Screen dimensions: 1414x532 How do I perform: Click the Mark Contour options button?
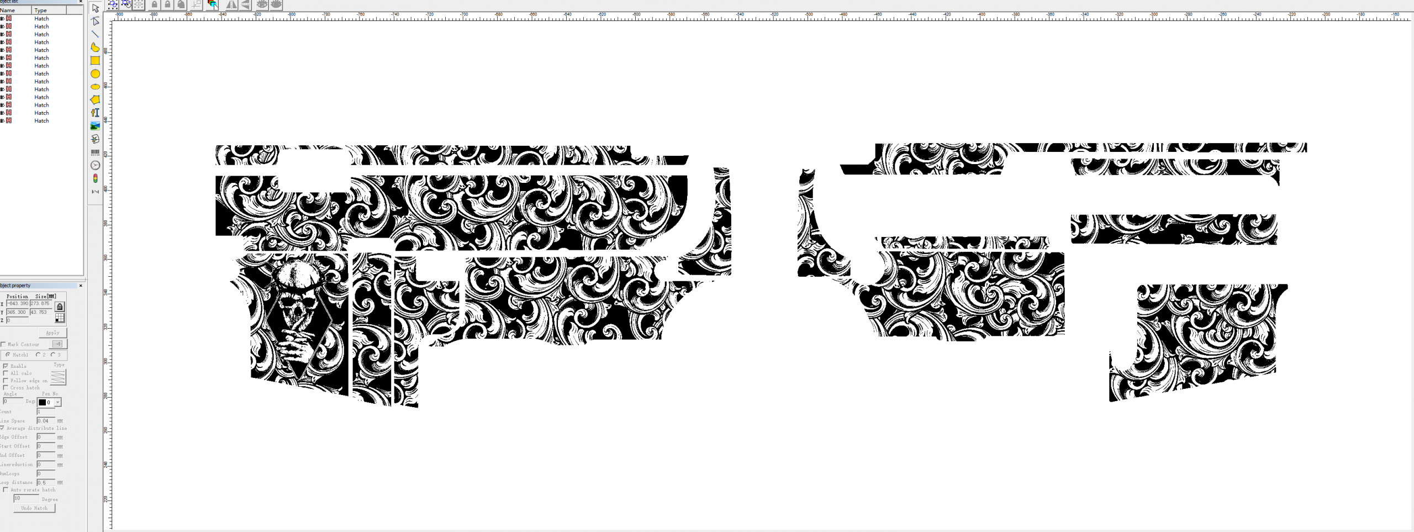pos(57,344)
